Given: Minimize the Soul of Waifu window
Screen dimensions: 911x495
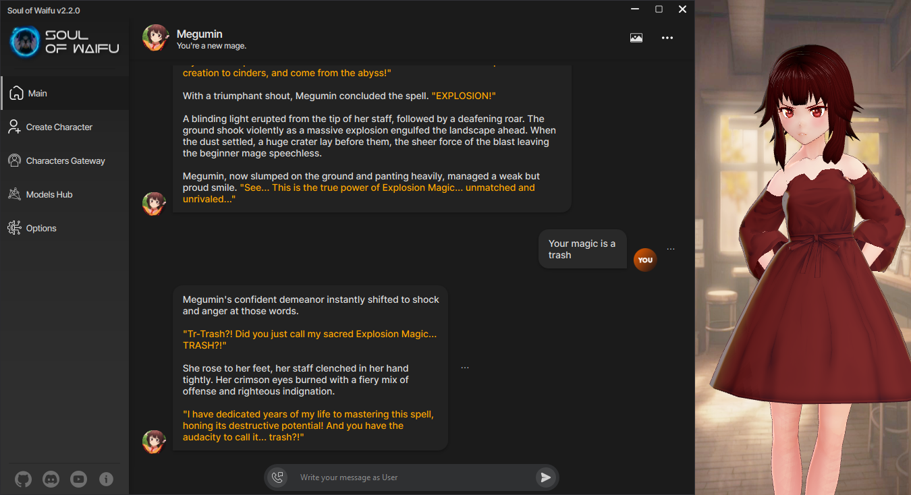Looking at the screenshot, I should [635, 9].
